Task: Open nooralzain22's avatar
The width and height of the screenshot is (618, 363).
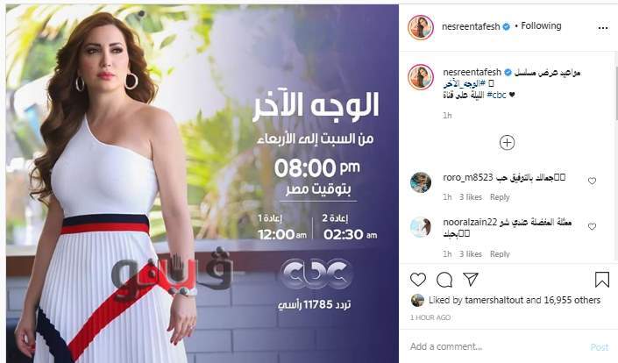Action: [421, 227]
